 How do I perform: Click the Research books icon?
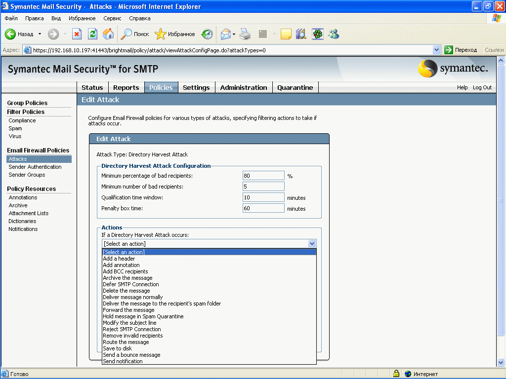[x=301, y=34]
